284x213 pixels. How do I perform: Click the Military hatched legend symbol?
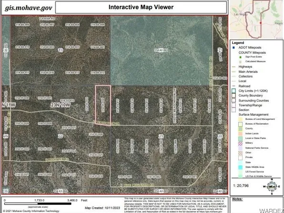tap(240, 143)
